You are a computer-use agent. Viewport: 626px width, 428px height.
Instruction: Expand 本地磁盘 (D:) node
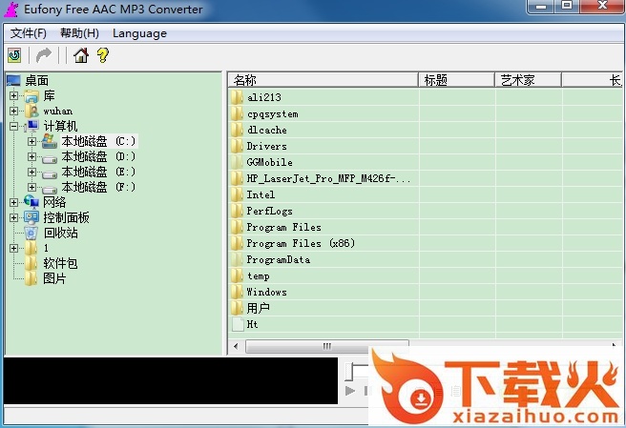tap(31, 156)
